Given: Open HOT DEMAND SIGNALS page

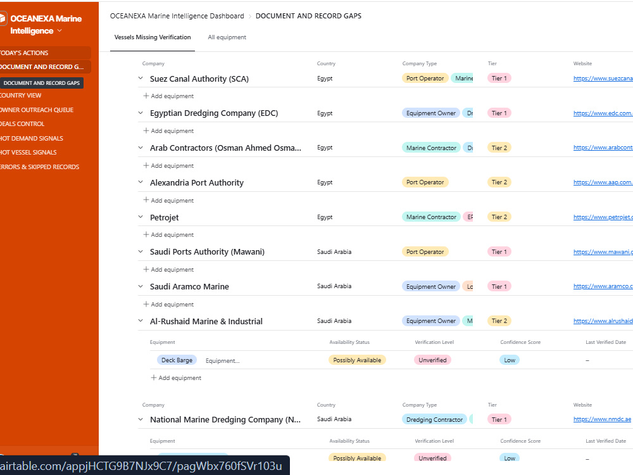Looking at the screenshot, I should tap(32, 139).
